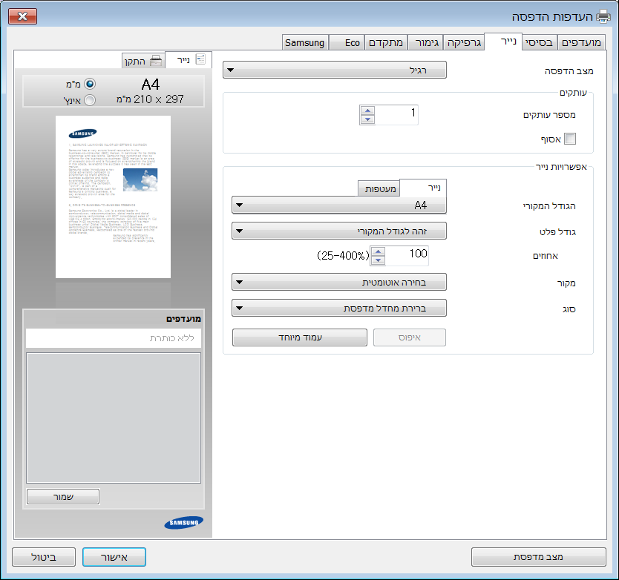Enable the אסוף (collate) checkbox

(570, 139)
